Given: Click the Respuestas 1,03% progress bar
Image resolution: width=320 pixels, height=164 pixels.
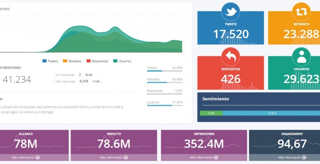Looking at the screenshot, I should [165, 94].
